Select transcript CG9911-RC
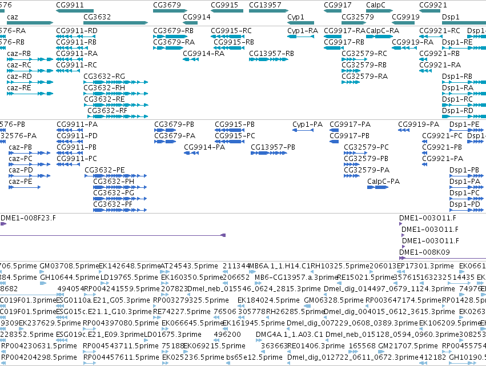 [x=77, y=65]
